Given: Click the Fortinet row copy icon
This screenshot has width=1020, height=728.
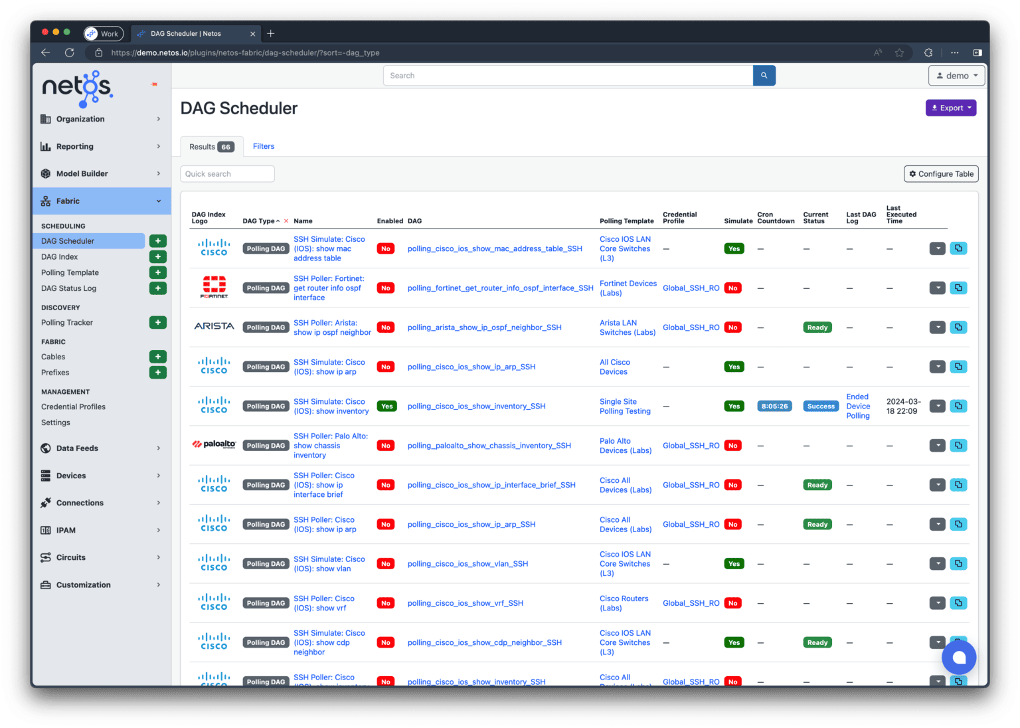Looking at the screenshot, I should point(958,288).
